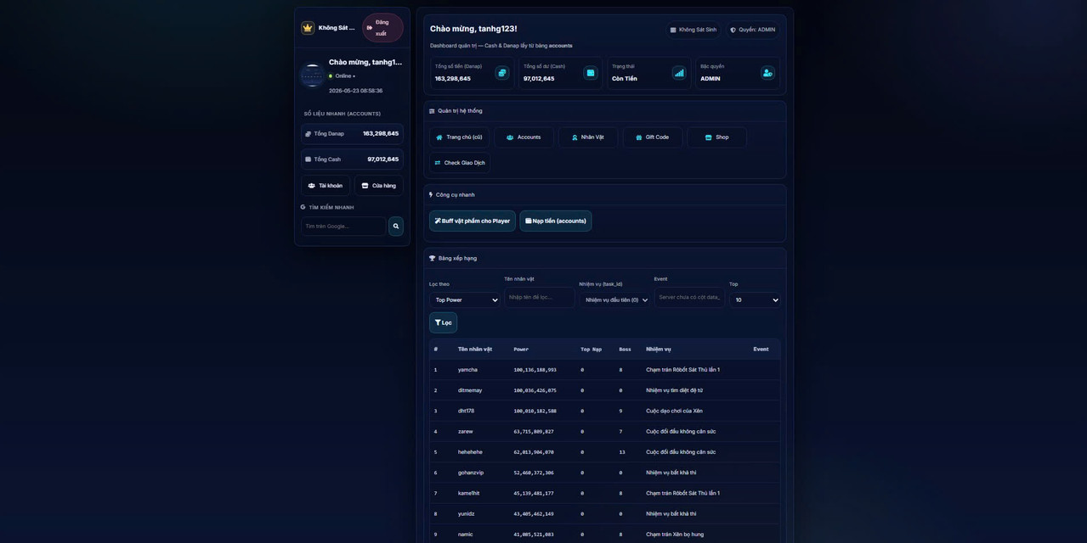1087x543 pixels.
Task: Select player name kamelhit in ranking
Action: coord(468,493)
